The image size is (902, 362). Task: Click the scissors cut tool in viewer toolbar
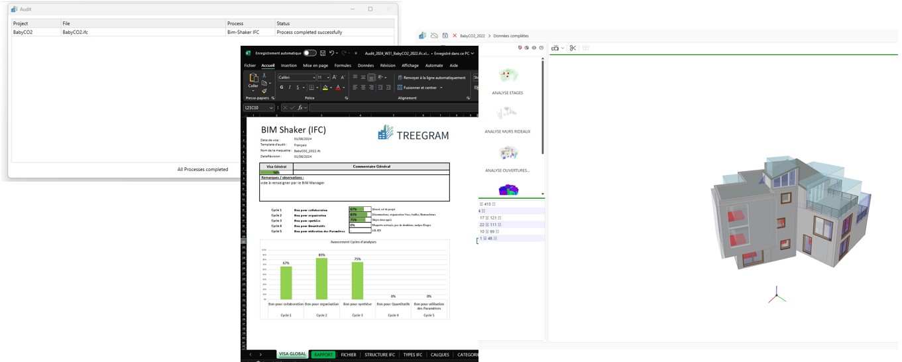click(573, 48)
